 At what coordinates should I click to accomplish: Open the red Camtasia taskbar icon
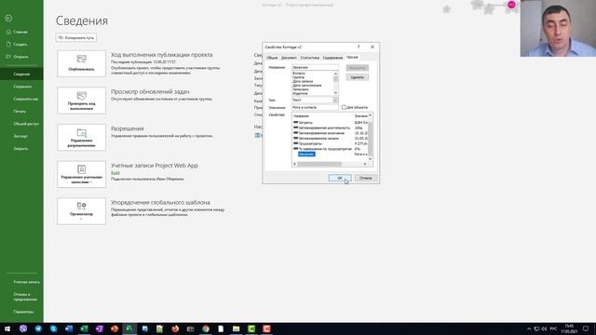(x=266, y=328)
